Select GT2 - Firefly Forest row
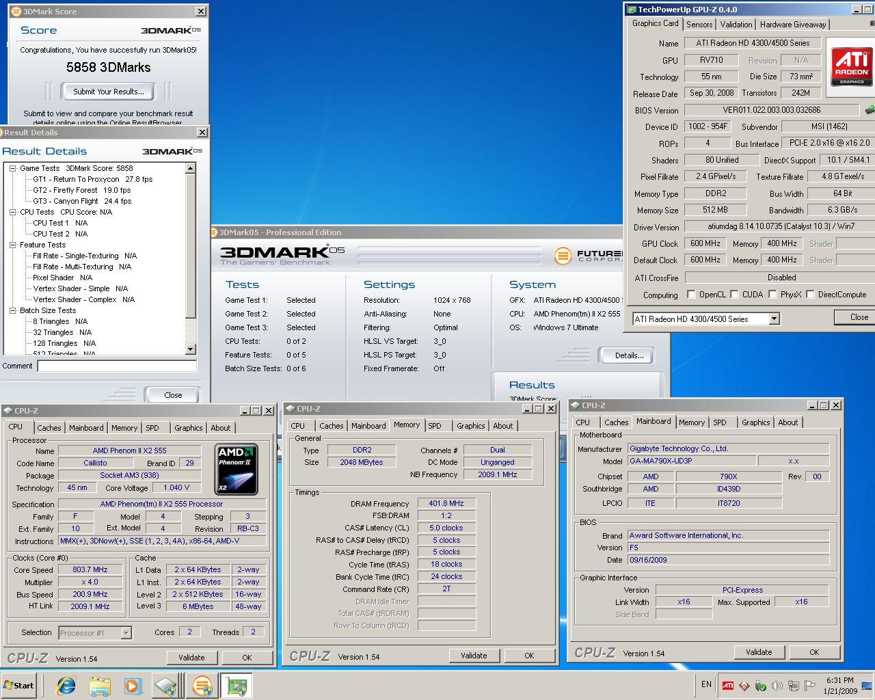875x700 pixels. [81, 190]
